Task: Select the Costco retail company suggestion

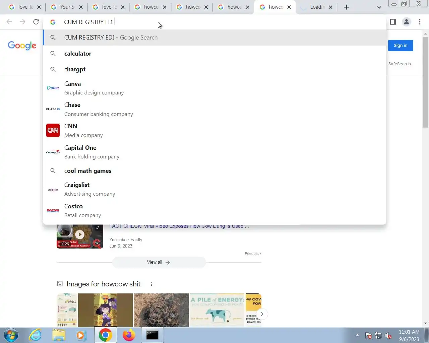Action: tap(214, 211)
